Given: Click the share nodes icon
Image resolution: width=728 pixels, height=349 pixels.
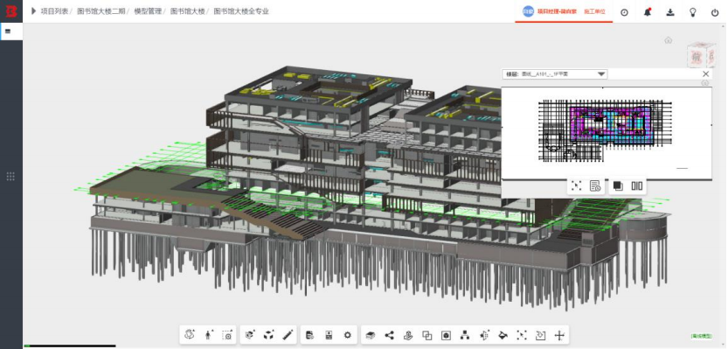Looking at the screenshot, I should 389,335.
